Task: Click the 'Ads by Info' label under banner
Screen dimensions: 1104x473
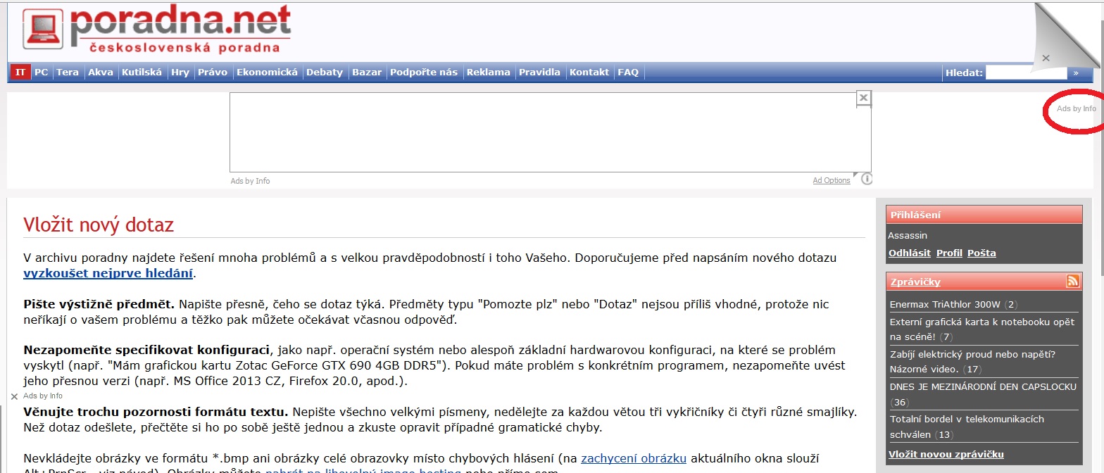Action: tap(250, 181)
